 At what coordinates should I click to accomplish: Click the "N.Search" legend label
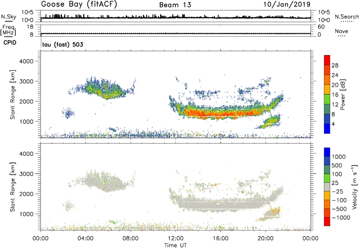coord(346,17)
